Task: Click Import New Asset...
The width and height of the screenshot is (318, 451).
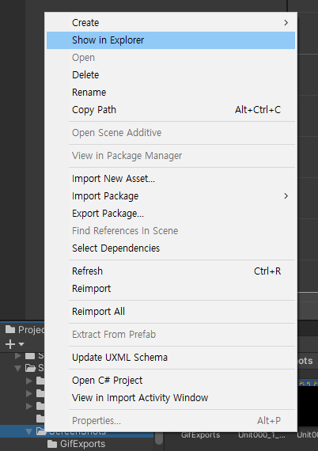Action: (x=171, y=179)
